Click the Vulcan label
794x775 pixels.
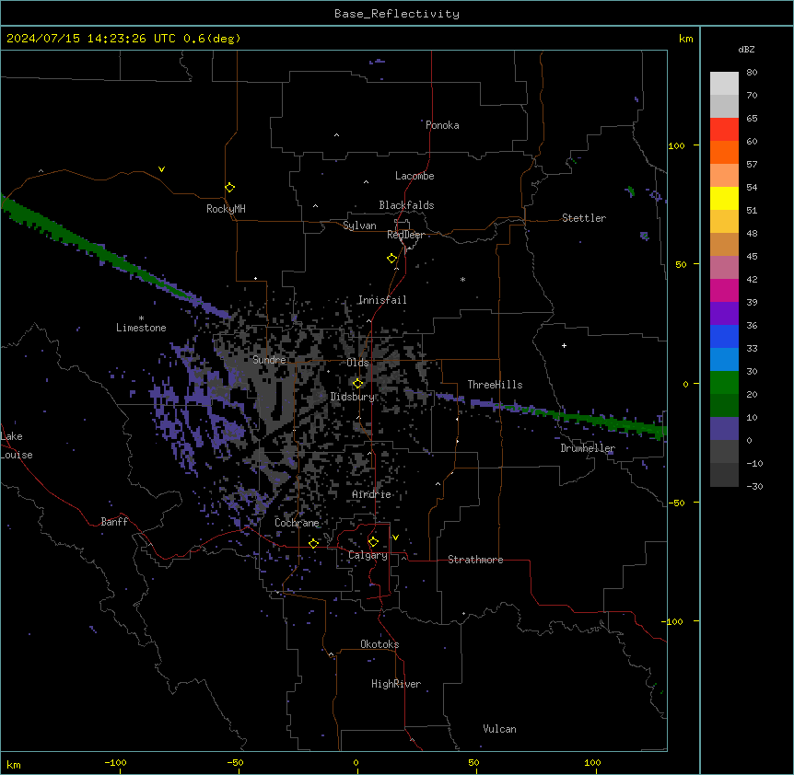tap(499, 729)
